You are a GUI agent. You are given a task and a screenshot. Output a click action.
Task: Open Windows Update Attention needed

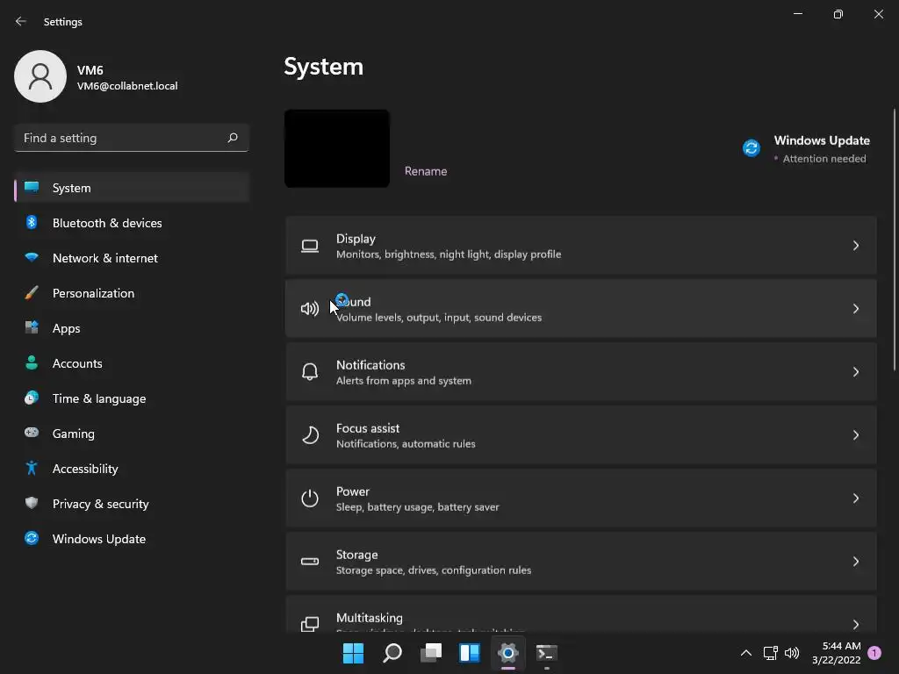809,148
